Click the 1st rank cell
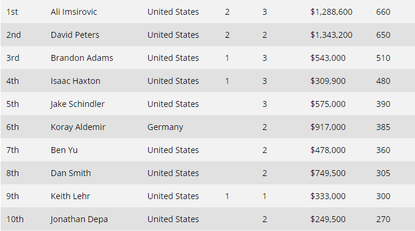The image size is (415, 231). click(x=12, y=12)
